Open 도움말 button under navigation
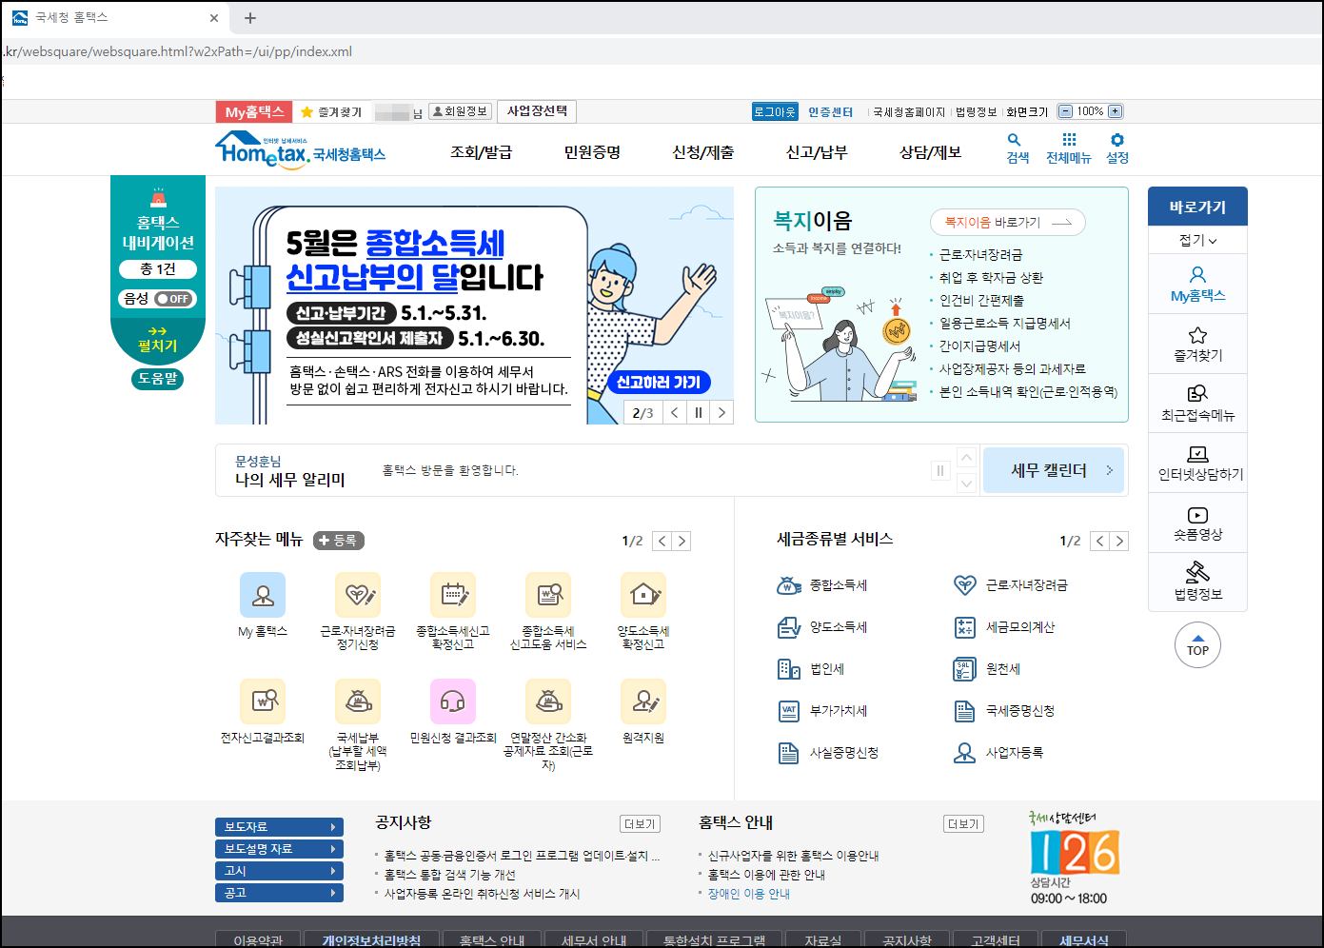1324x948 pixels. click(x=158, y=379)
